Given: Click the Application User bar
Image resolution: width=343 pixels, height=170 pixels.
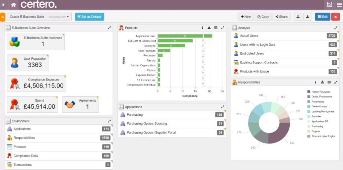Looking at the screenshot, I should click(x=185, y=36).
